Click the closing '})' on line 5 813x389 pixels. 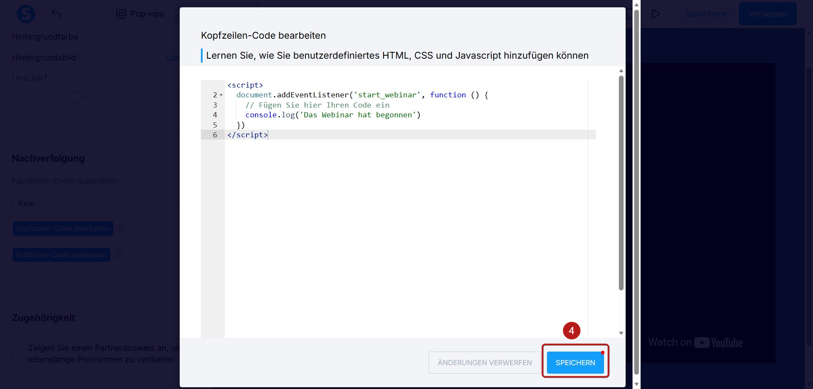pos(240,125)
